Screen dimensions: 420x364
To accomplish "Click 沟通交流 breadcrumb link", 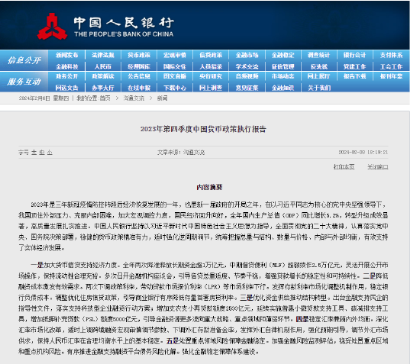I will coord(134,98).
